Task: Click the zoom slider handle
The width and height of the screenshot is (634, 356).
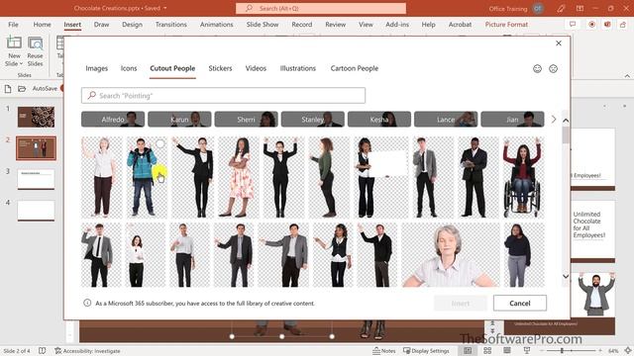Action: pyautogui.click(x=562, y=351)
